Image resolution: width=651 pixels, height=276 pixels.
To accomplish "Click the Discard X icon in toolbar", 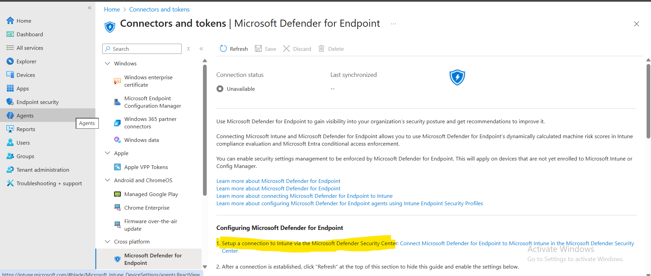I will (286, 49).
